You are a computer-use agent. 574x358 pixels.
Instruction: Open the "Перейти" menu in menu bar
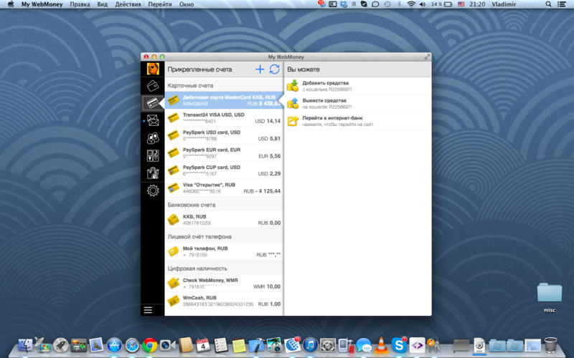tap(159, 4)
